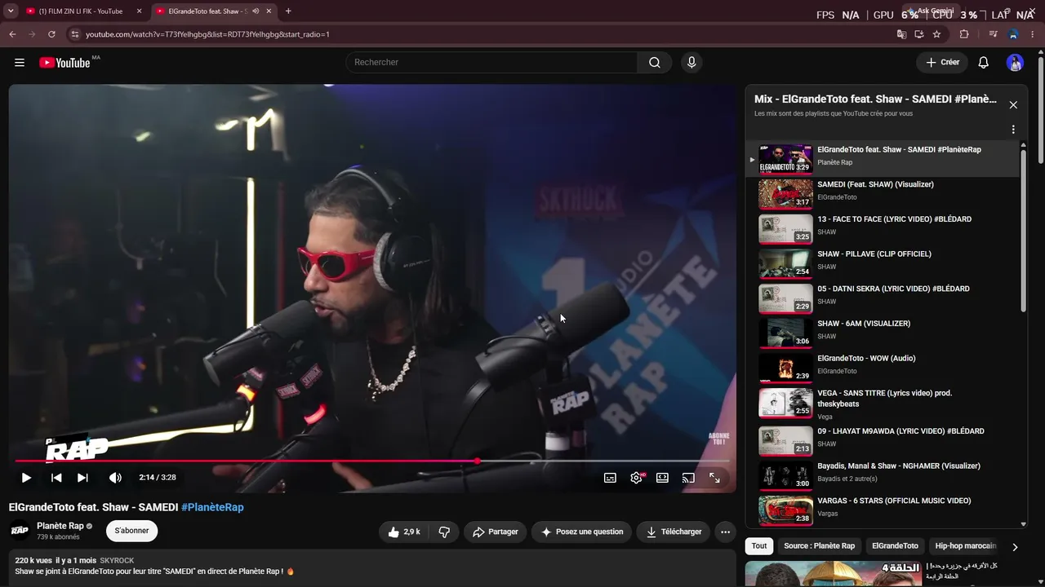1045x587 pixels.
Task: Open the YouTube account avatar menu
Action: coord(1015,63)
